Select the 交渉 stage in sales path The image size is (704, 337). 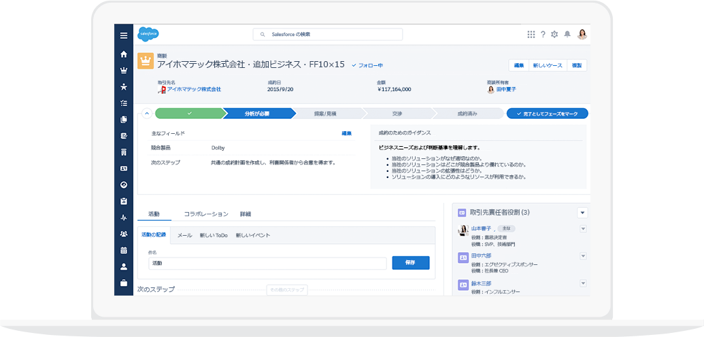(x=397, y=113)
